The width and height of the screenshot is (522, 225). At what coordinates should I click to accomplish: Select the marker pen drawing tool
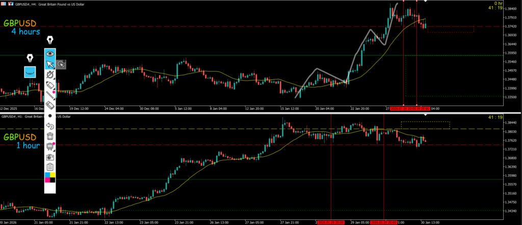coord(50,85)
